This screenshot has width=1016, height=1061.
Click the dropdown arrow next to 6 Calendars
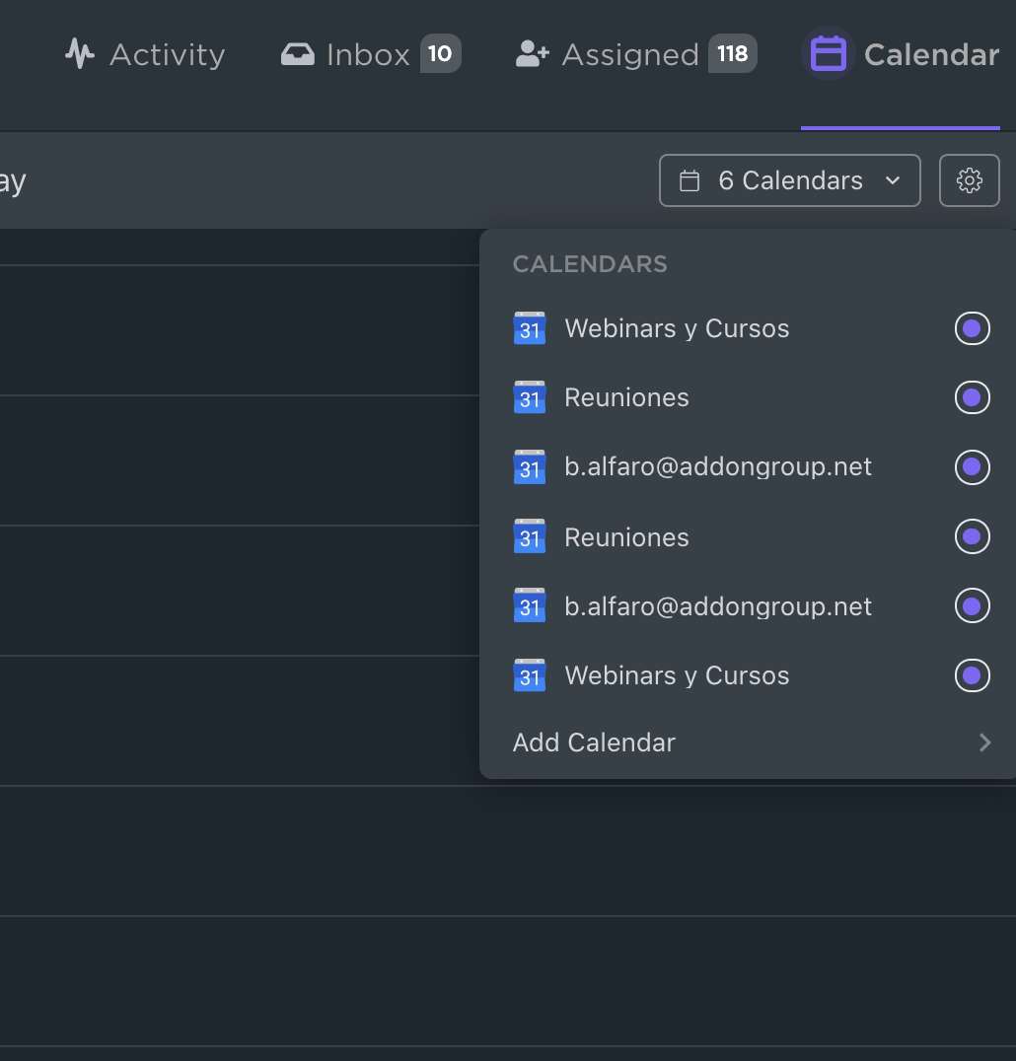pyautogui.click(x=893, y=180)
